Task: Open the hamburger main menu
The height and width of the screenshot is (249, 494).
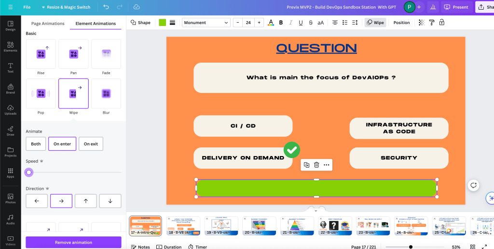Action: click(11, 7)
